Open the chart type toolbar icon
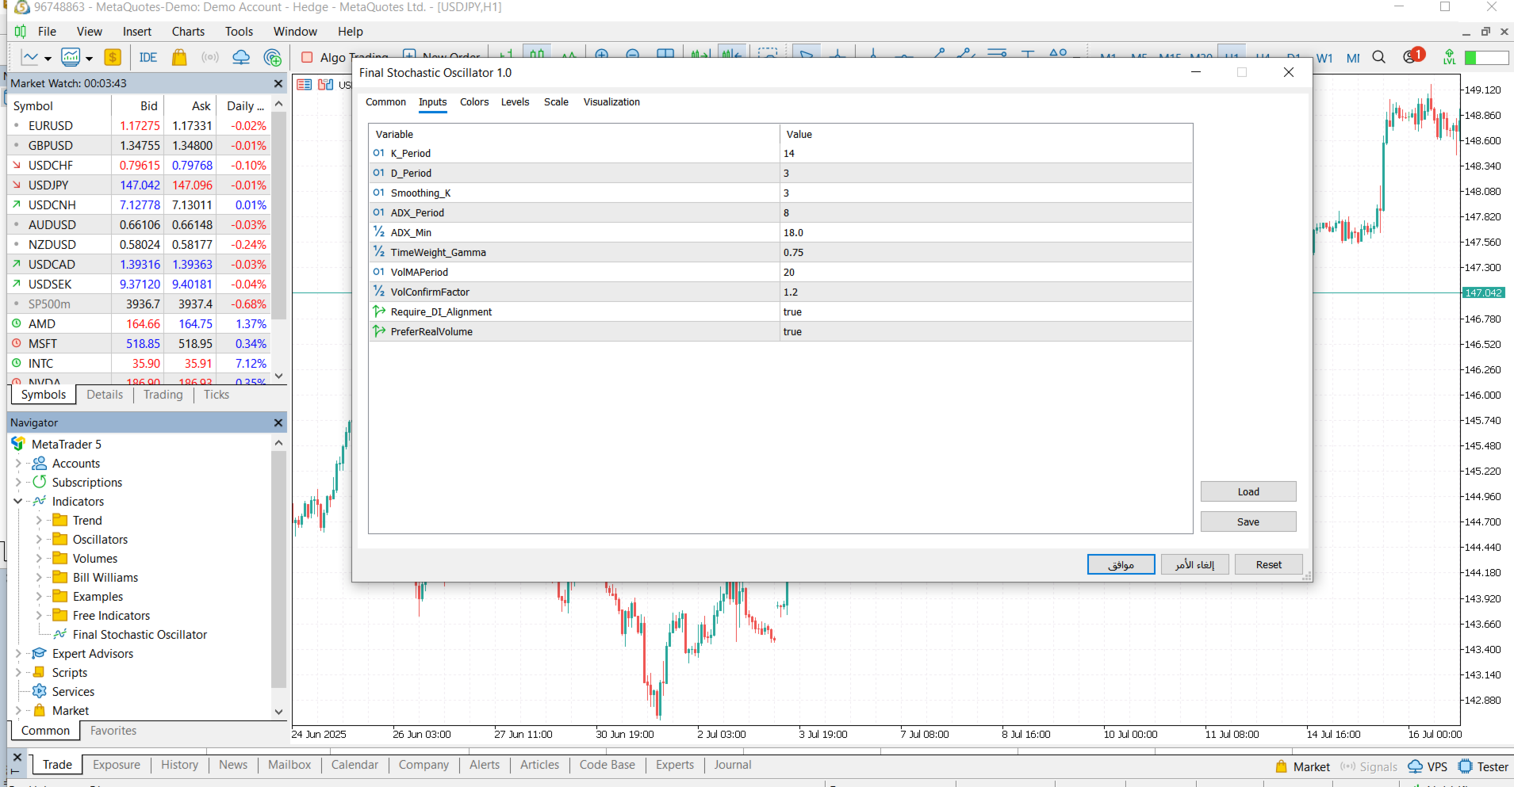The image size is (1514, 787). [x=30, y=57]
